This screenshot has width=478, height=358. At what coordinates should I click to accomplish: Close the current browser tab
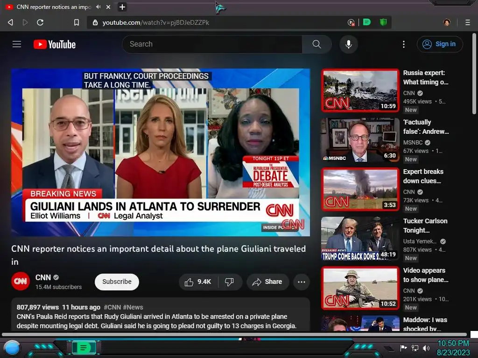tap(108, 7)
